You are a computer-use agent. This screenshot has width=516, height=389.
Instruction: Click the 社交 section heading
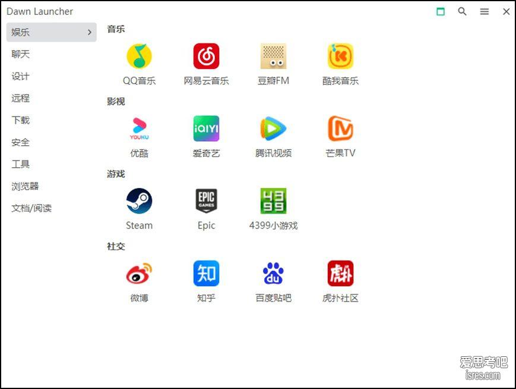point(116,246)
